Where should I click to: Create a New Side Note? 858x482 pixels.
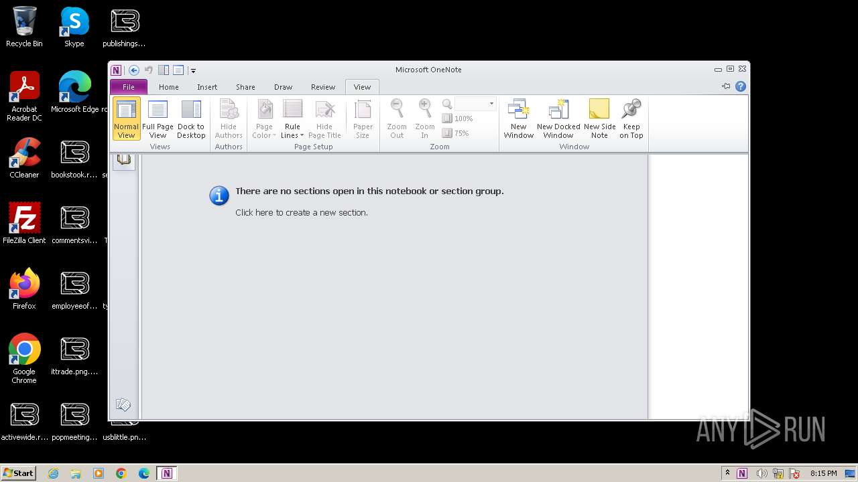click(599, 118)
